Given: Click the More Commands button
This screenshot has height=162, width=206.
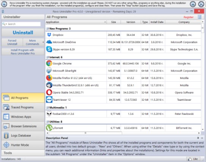Looking at the screenshot, I should [x=32, y=42].
